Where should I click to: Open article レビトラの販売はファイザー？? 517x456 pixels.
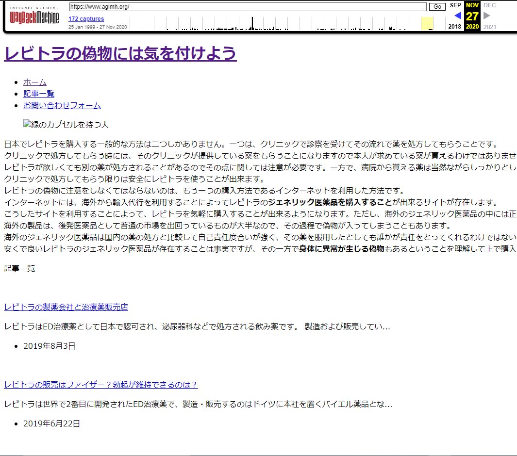(100, 385)
